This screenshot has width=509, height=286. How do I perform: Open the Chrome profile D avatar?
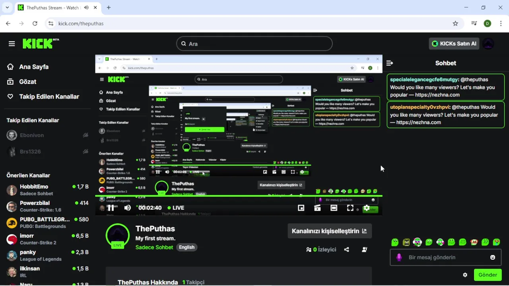click(x=488, y=23)
